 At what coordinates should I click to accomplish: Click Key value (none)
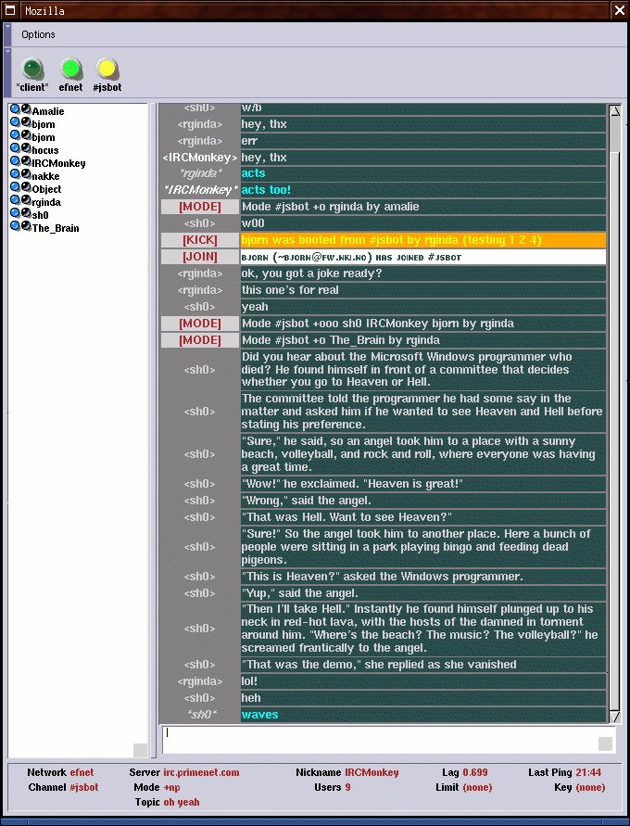(x=590, y=788)
